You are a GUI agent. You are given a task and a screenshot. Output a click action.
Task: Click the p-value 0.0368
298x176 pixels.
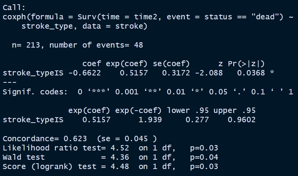pyautogui.click(x=251, y=73)
